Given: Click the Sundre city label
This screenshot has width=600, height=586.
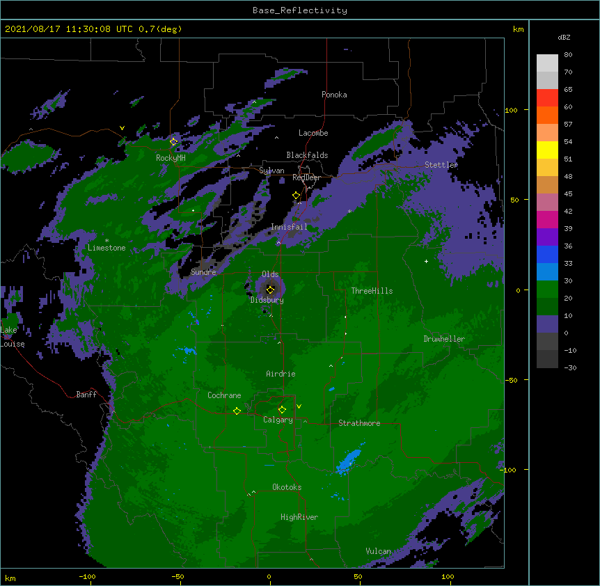Looking at the screenshot, I should click(x=203, y=272).
